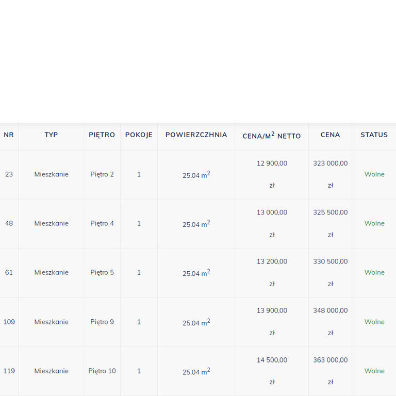Click the 348 000,00 zł price cell
This screenshot has width=396, height=396.
point(331,322)
